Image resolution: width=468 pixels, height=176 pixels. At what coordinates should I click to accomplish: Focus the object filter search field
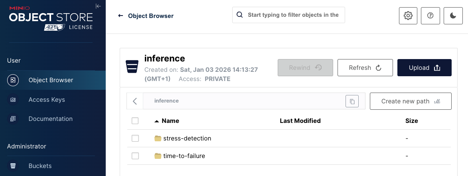pyautogui.click(x=293, y=15)
